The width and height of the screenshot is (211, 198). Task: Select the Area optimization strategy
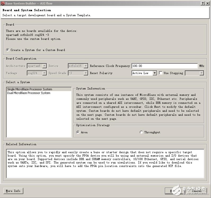tap(78, 132)
